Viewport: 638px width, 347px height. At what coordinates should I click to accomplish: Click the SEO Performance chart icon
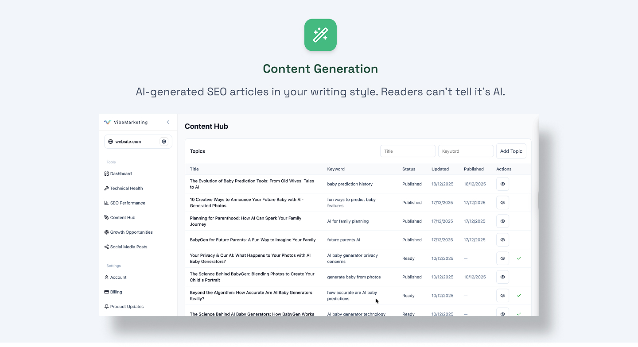106,203
